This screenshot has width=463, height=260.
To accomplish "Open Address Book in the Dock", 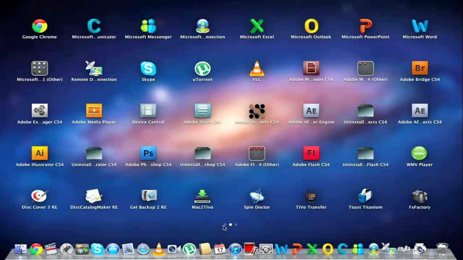I will click(205, 249).
